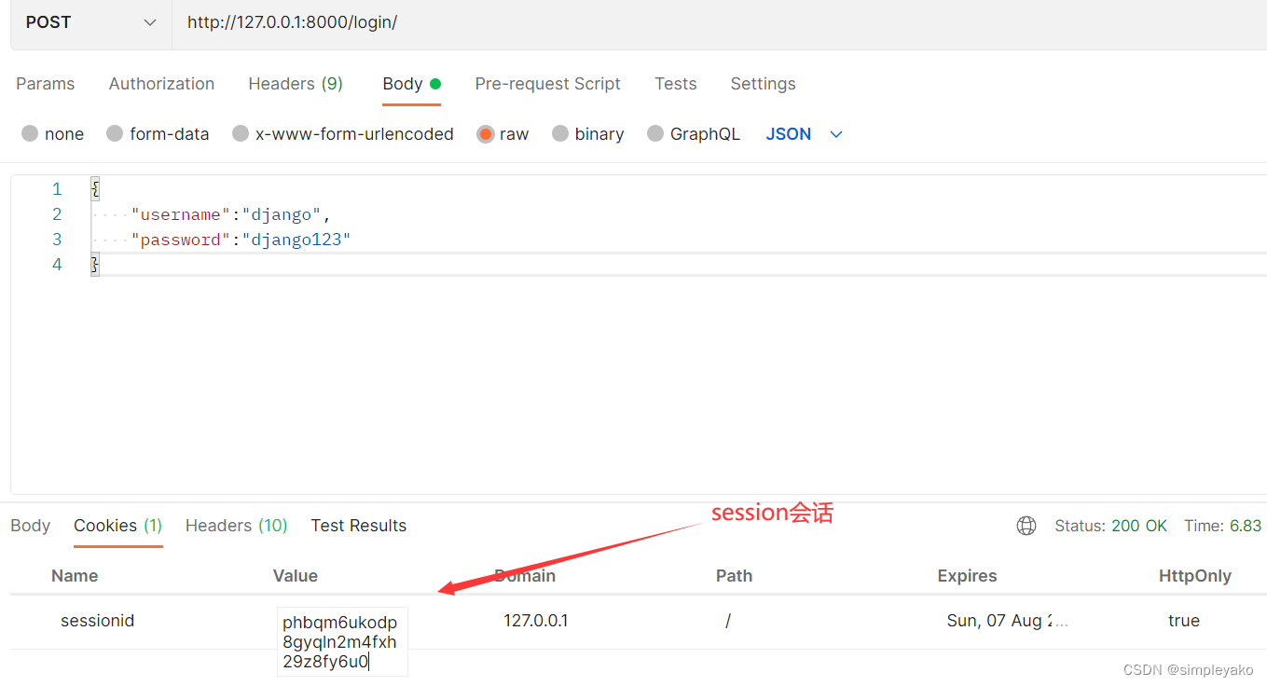View the Test Results tab

click(358, 526)
